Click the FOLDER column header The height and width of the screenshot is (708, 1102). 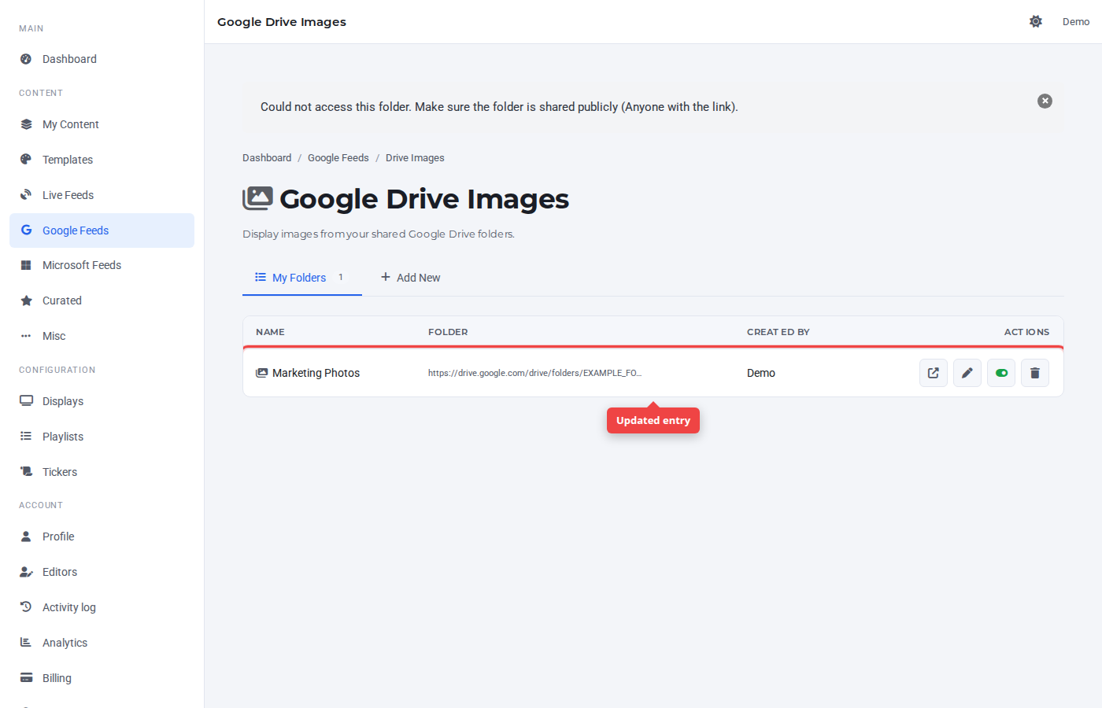(448, 332)
